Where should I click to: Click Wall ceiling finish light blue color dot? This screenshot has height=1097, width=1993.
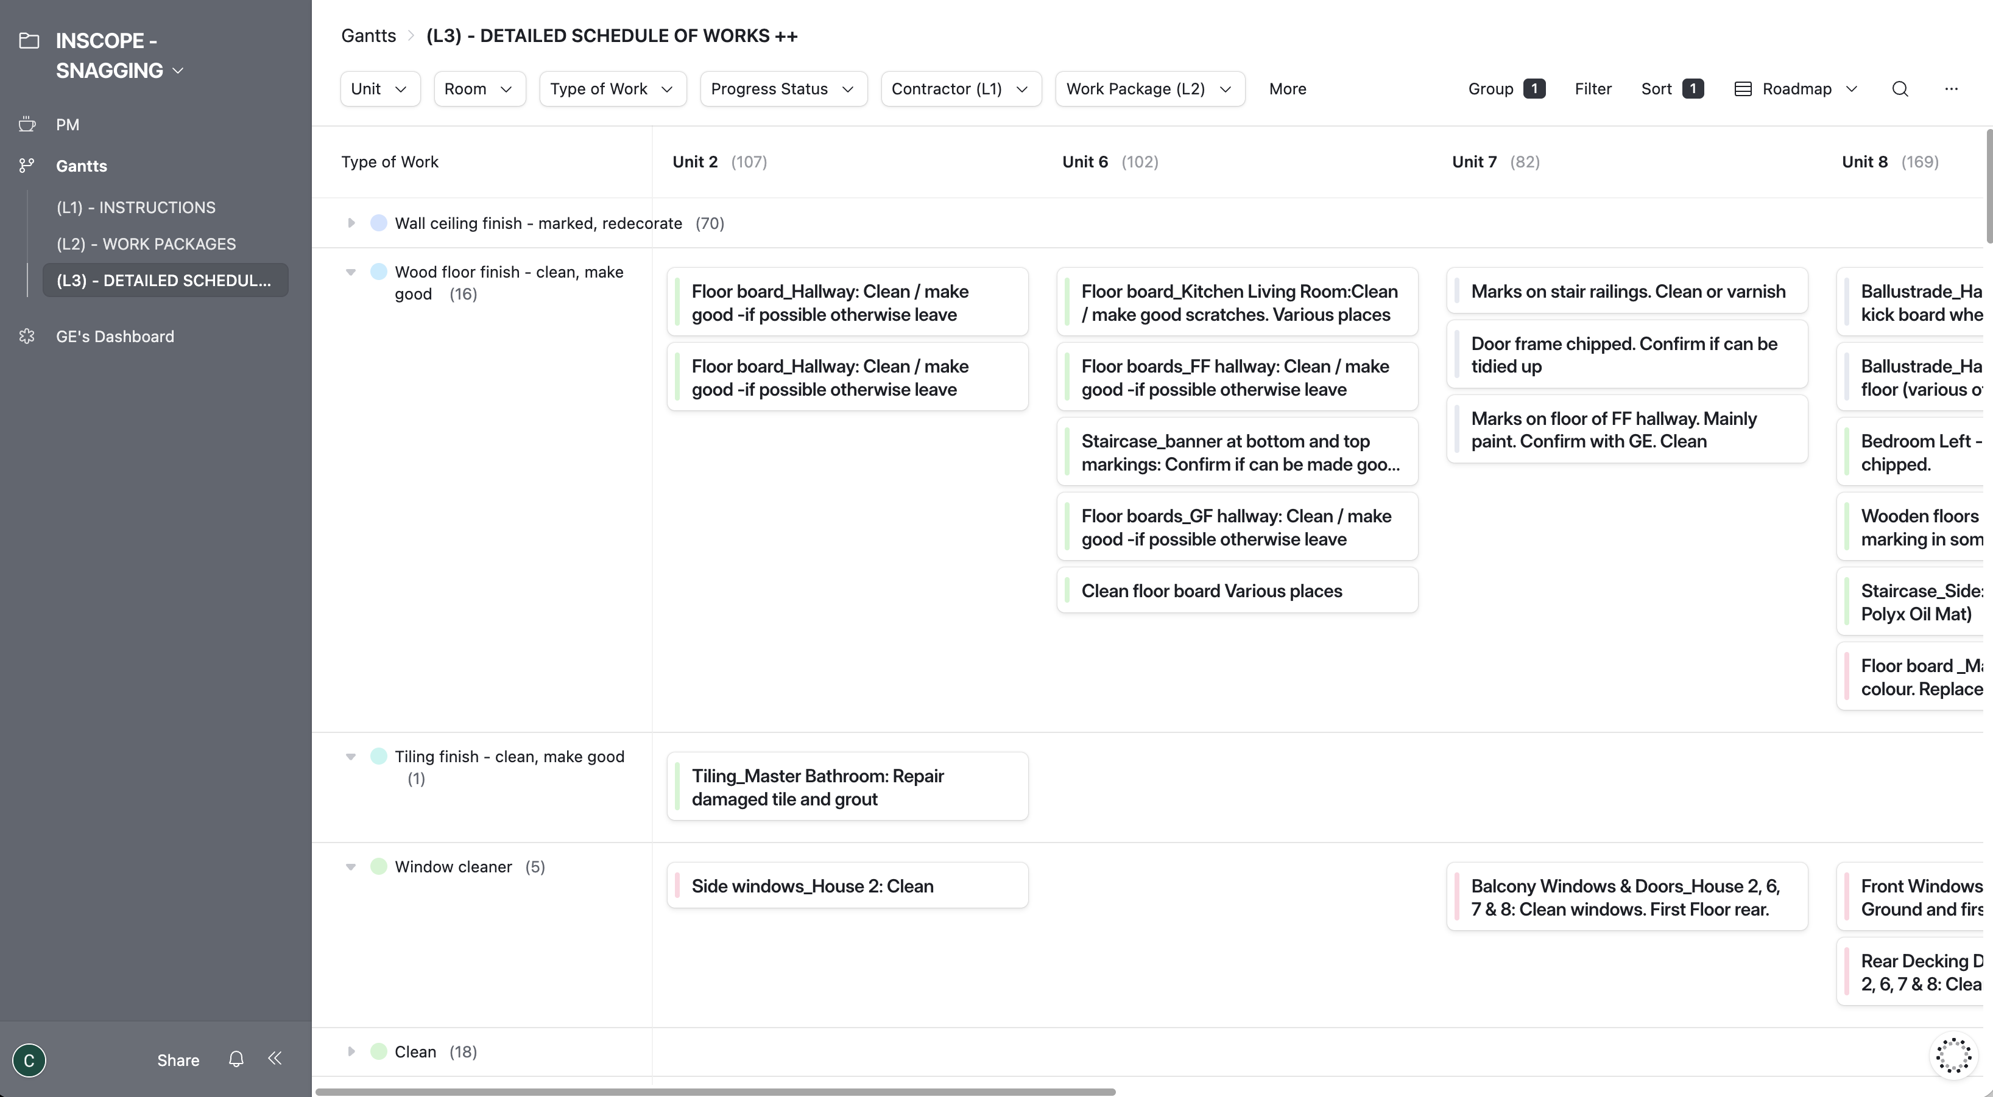pyautogui.click(x=378, y=223)
